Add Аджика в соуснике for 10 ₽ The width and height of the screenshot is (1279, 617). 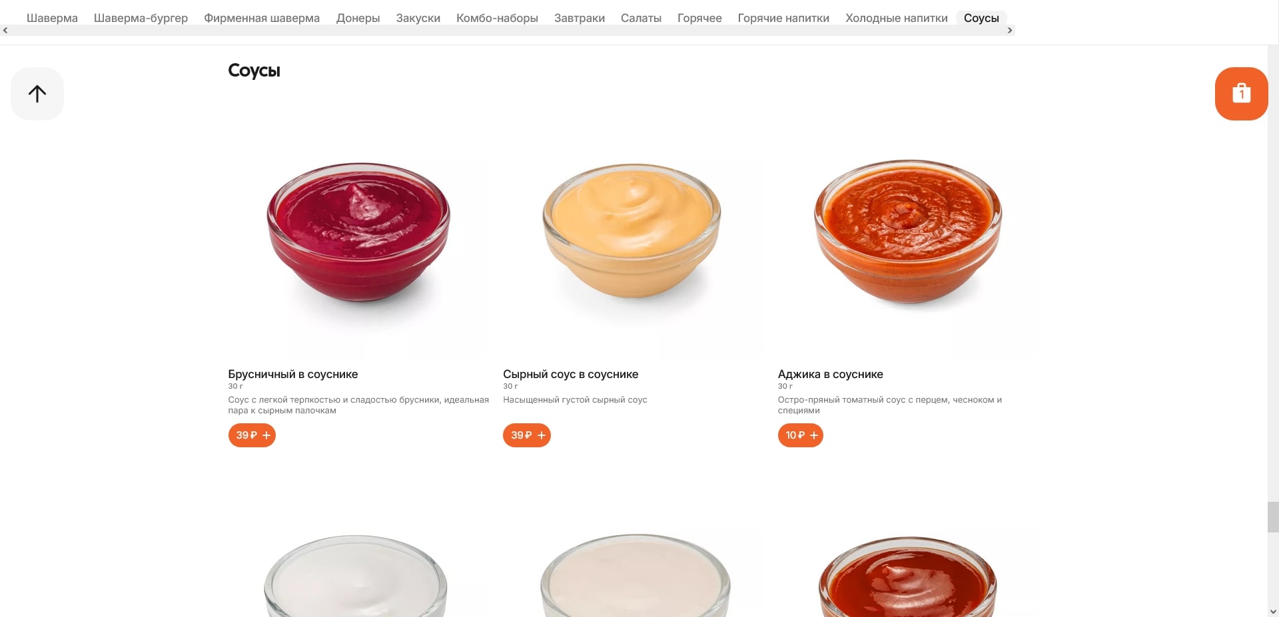tap(801, 435)
